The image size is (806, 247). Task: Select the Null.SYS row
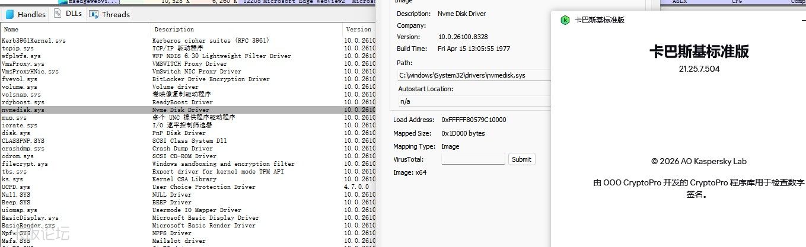(188, 194)
